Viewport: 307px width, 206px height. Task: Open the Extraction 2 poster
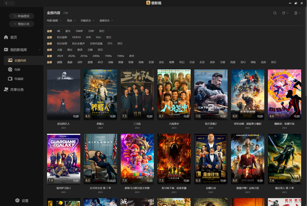pyautogui.click(x=211, y=94)
